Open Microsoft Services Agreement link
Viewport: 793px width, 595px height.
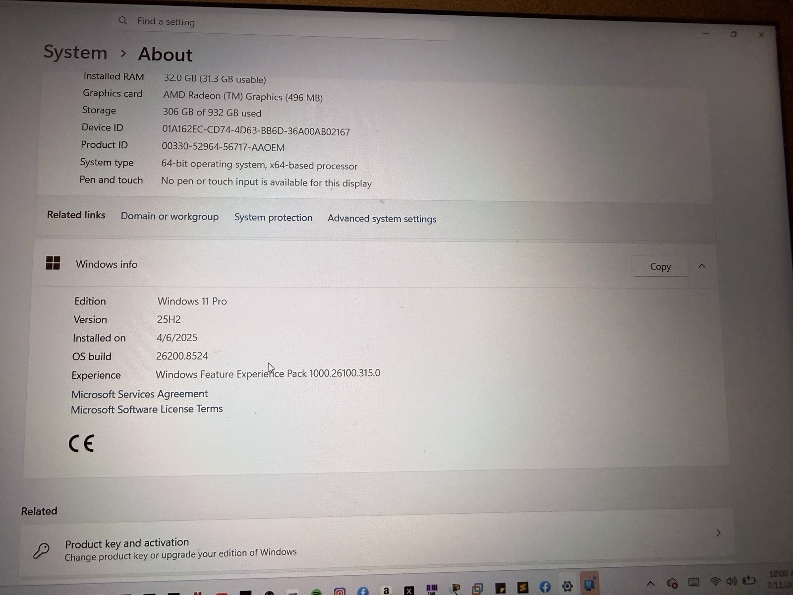coord(140,394)
